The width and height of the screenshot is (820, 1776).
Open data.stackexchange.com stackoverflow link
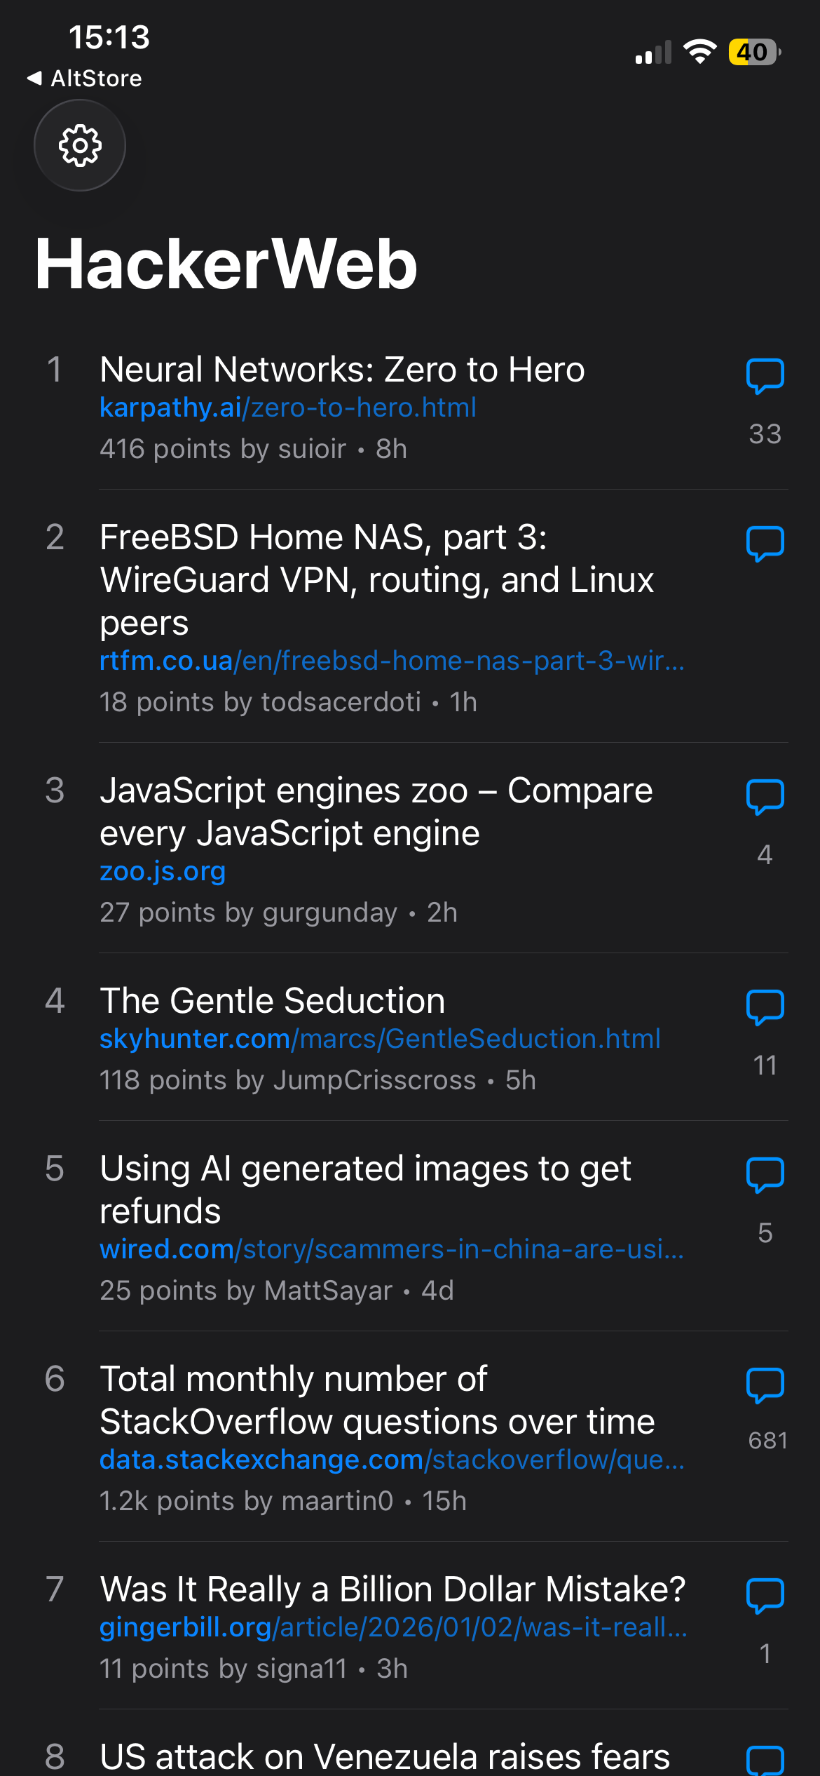coord(391,1460)
